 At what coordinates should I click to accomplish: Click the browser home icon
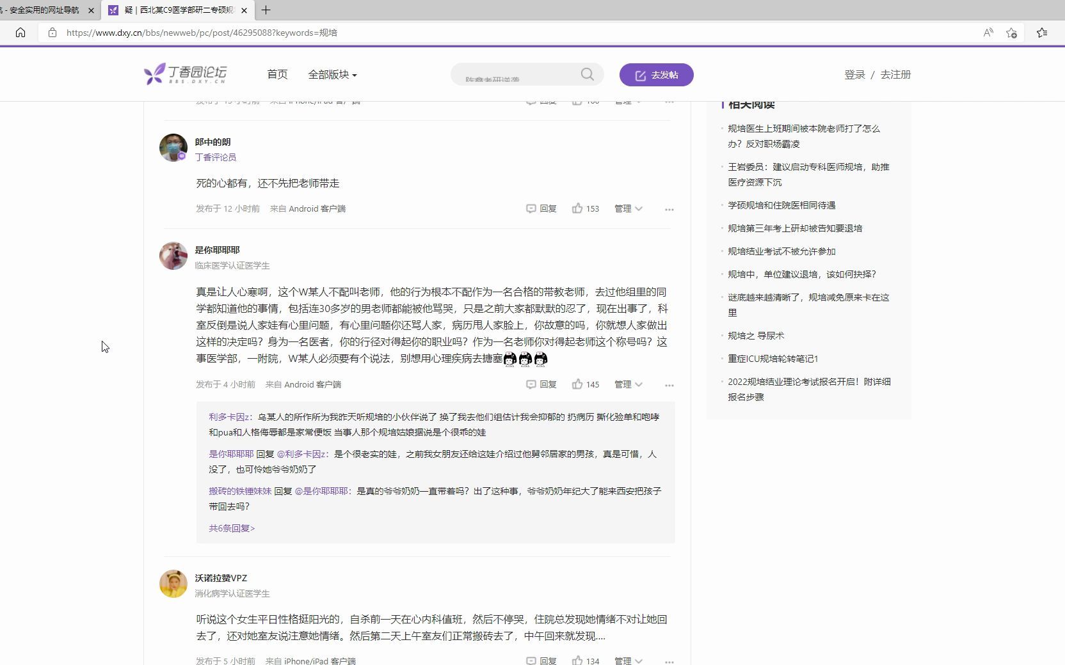[x=20, y=33]
